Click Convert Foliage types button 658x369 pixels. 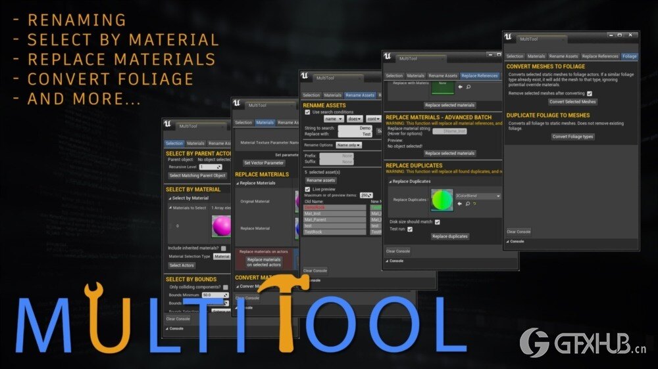coord(572,137)
